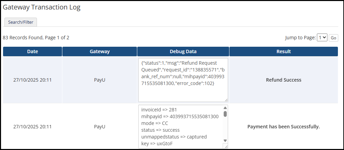Click scroll up arrow in second debug box
The width and height of the screenshot is (344, 150).
225,108
